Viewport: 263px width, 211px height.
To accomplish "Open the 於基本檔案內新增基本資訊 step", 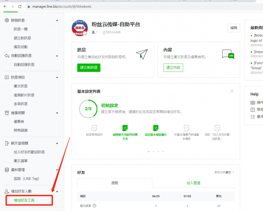I will coord(186,133).
